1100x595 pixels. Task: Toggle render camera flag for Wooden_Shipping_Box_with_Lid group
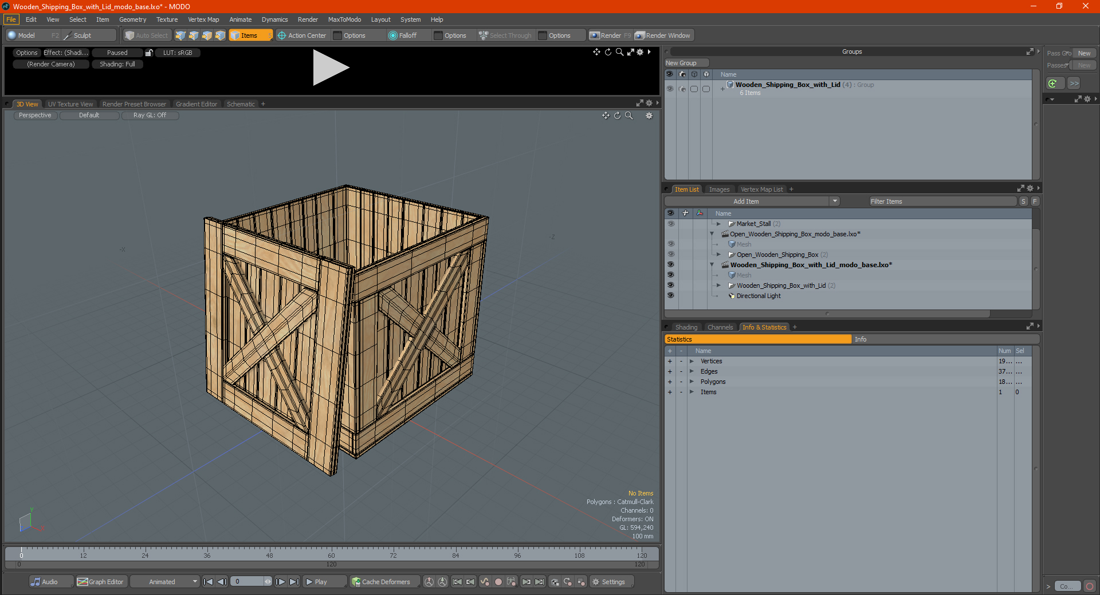pos(682,89)
